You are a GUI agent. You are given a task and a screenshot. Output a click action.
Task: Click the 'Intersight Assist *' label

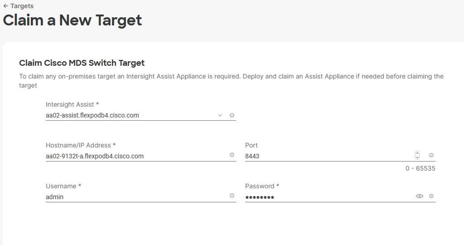pyautogui.click(x=72, y=104)
